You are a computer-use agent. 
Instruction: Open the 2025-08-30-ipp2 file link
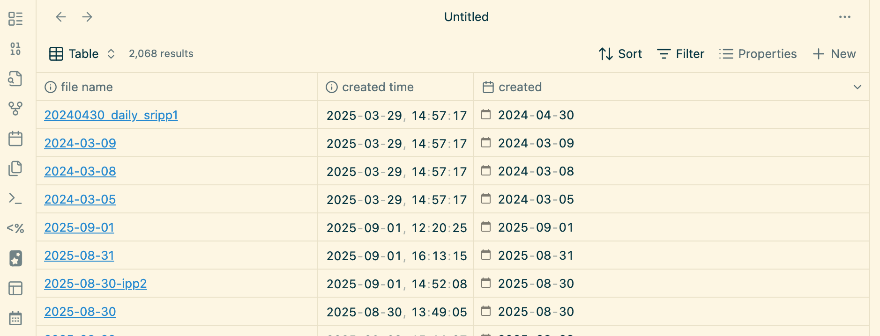96,284
